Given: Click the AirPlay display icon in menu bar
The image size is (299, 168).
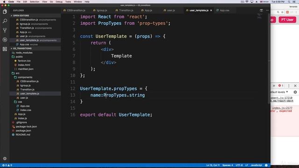Looking at the screenshot, I should pos(252,1).
